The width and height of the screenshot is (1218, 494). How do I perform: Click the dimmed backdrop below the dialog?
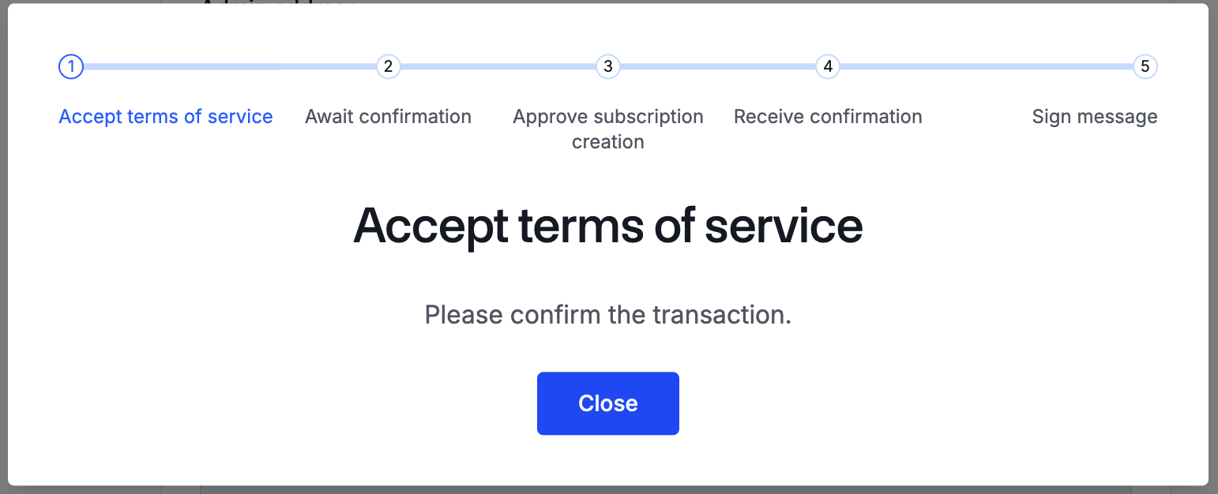tap(608, 490)
